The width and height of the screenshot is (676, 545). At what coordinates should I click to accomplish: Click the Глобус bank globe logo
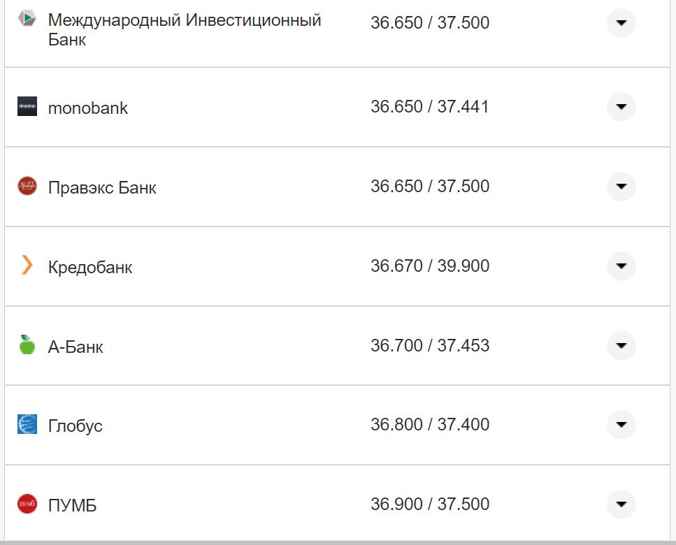(26, 424)
